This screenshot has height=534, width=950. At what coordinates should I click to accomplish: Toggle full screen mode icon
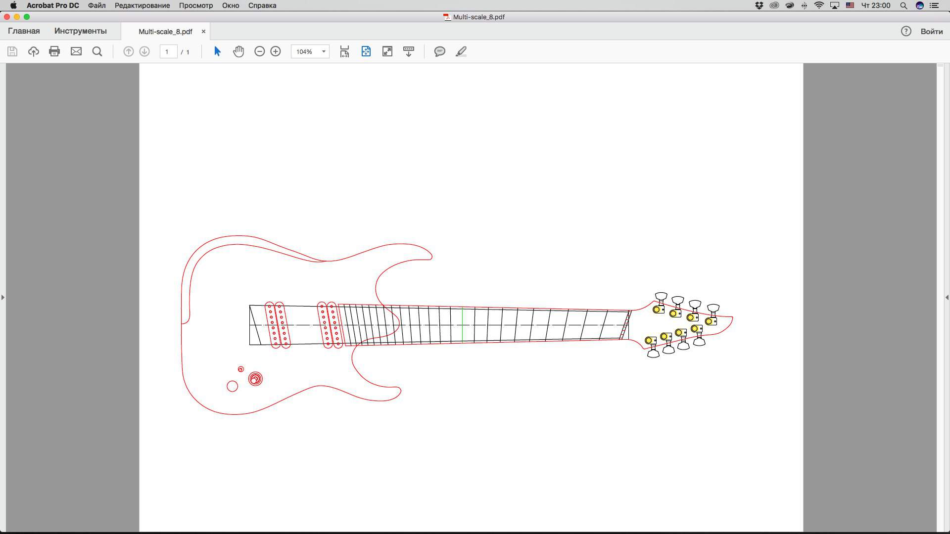(x=387, y=51)
